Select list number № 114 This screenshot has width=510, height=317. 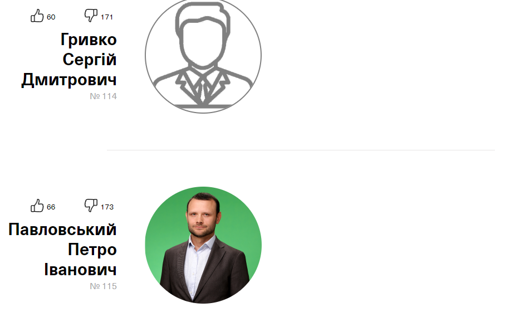[103, 96]
